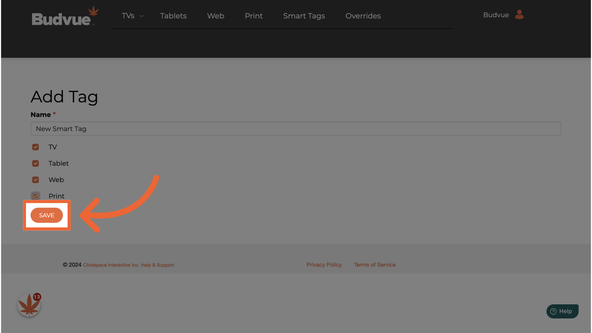Open the user profile icon
The height and width of the screenshot is (333, 592).
[519, 14]
